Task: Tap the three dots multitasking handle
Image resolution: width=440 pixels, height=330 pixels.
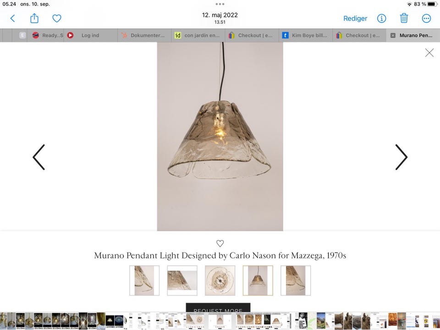Action: (x=220, y=4)
